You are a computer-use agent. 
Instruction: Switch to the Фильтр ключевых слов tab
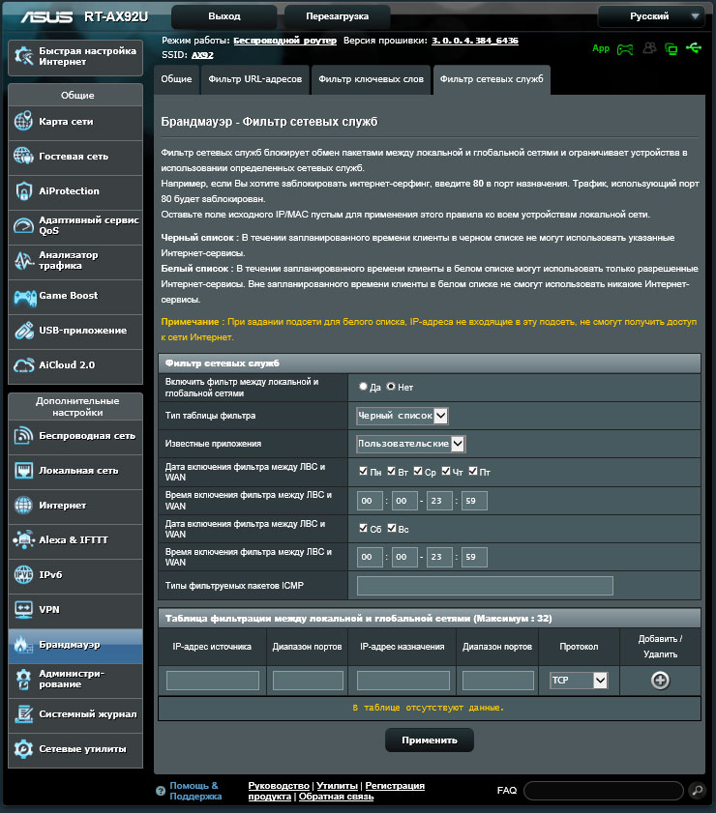(371, 79)
